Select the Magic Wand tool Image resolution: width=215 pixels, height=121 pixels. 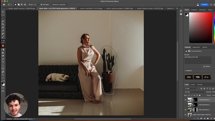[x=3, y=21]
